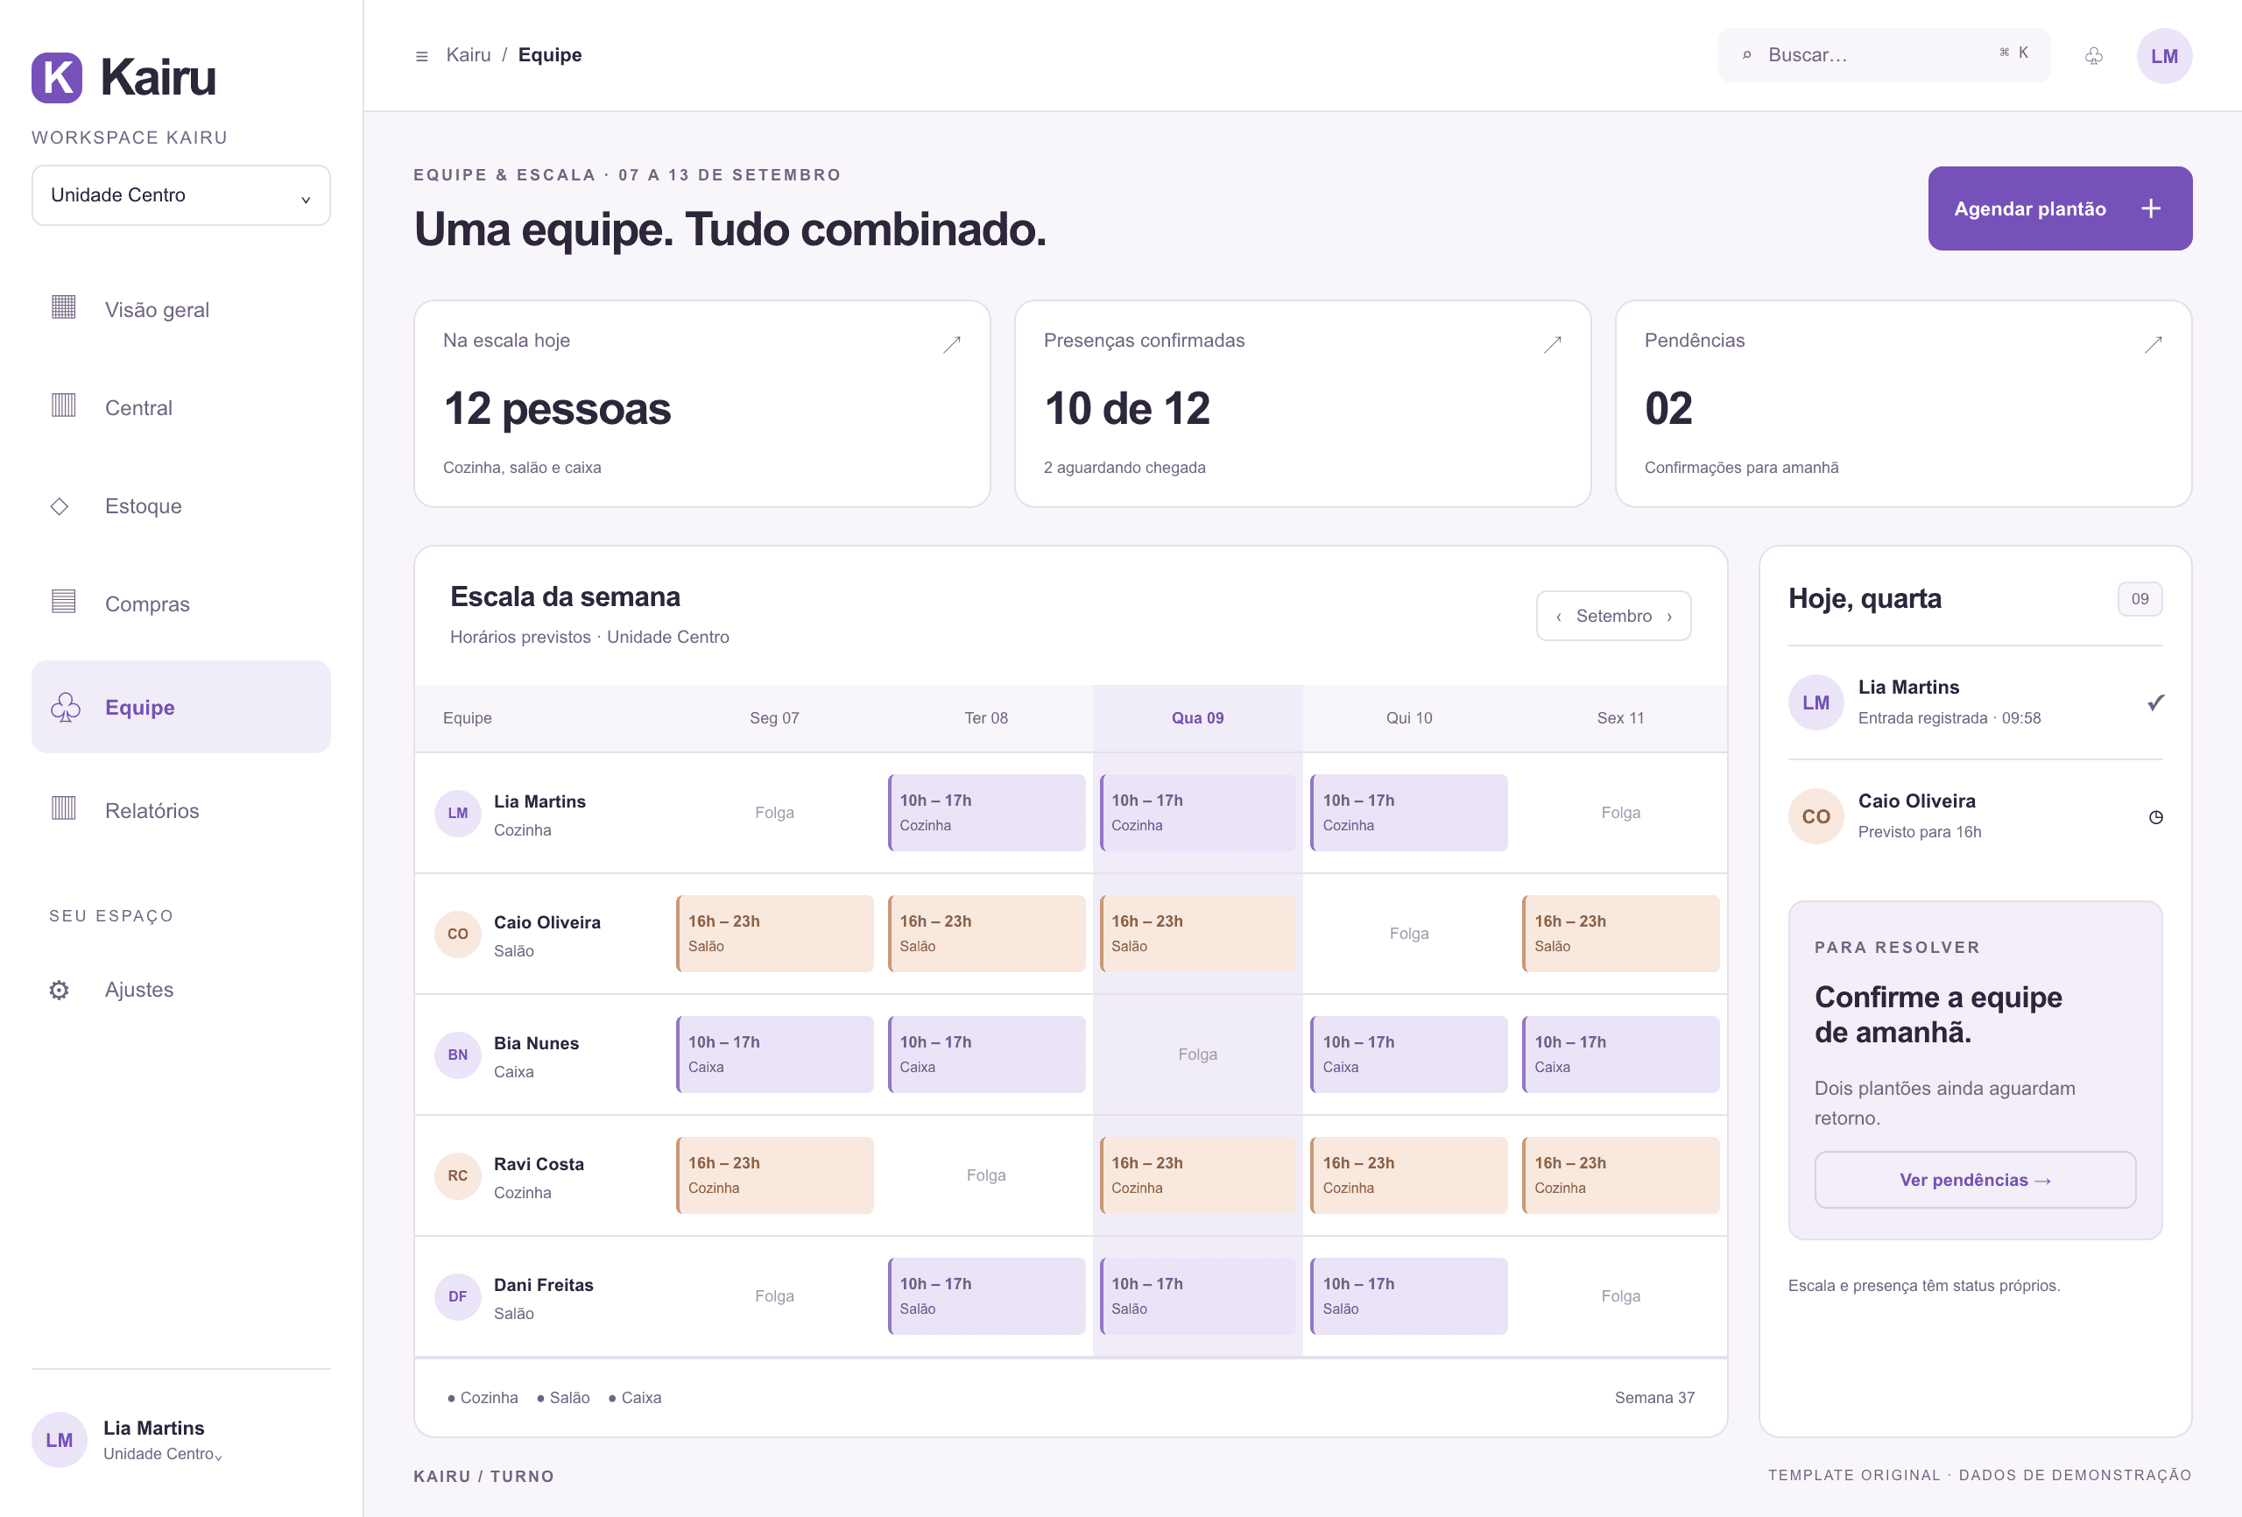Click the Qui 10 column header

click(1408, 718)
